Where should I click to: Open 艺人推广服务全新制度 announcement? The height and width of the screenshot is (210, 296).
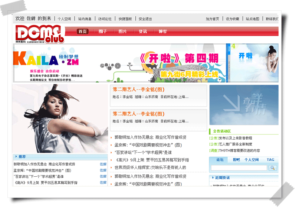pos(236,144)
